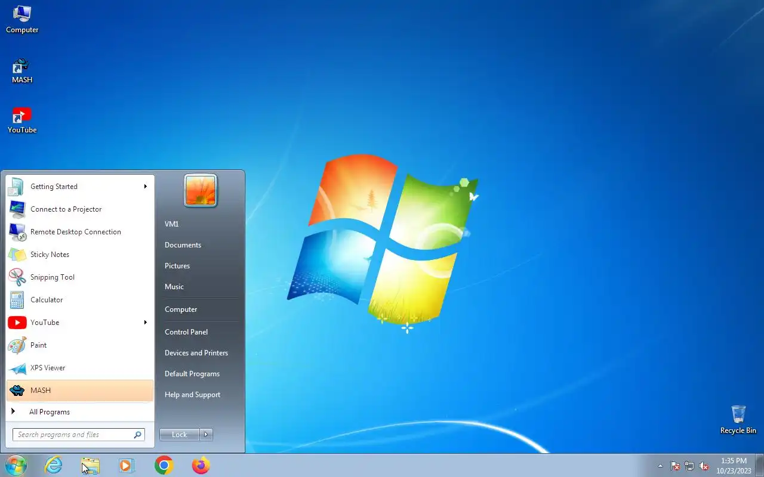Click the Lock button

[x=180, y=435]
